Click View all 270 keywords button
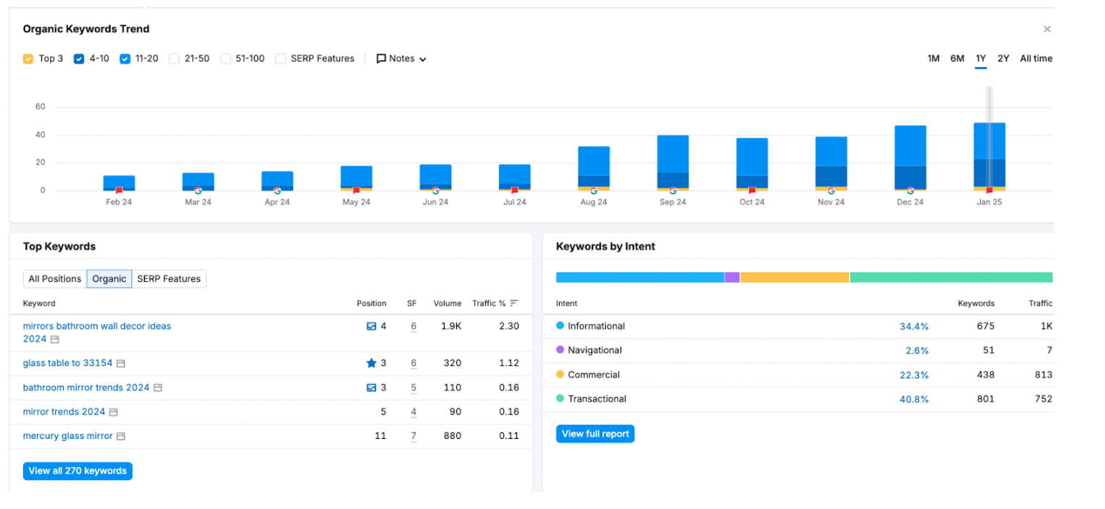1105x509 pixels. [77, 471]
